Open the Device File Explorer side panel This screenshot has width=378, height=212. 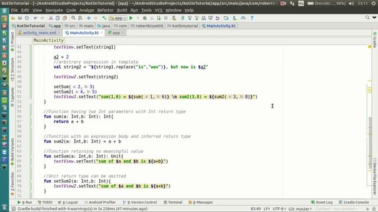click(x=374, y=176)
